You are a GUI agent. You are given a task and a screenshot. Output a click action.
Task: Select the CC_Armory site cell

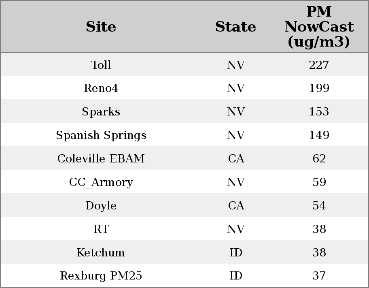(x=101, y=182)
